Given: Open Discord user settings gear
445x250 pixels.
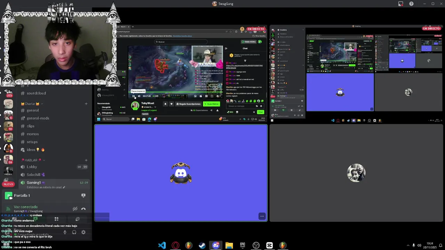Looking at the screenshot, I should pyautogui.click(x=83, y=232).
